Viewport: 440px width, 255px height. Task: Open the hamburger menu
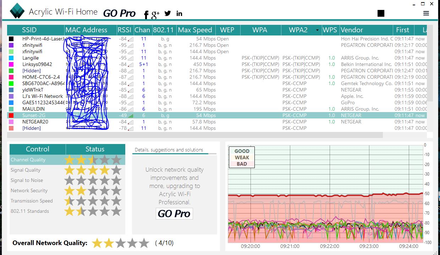click(426, 13)
